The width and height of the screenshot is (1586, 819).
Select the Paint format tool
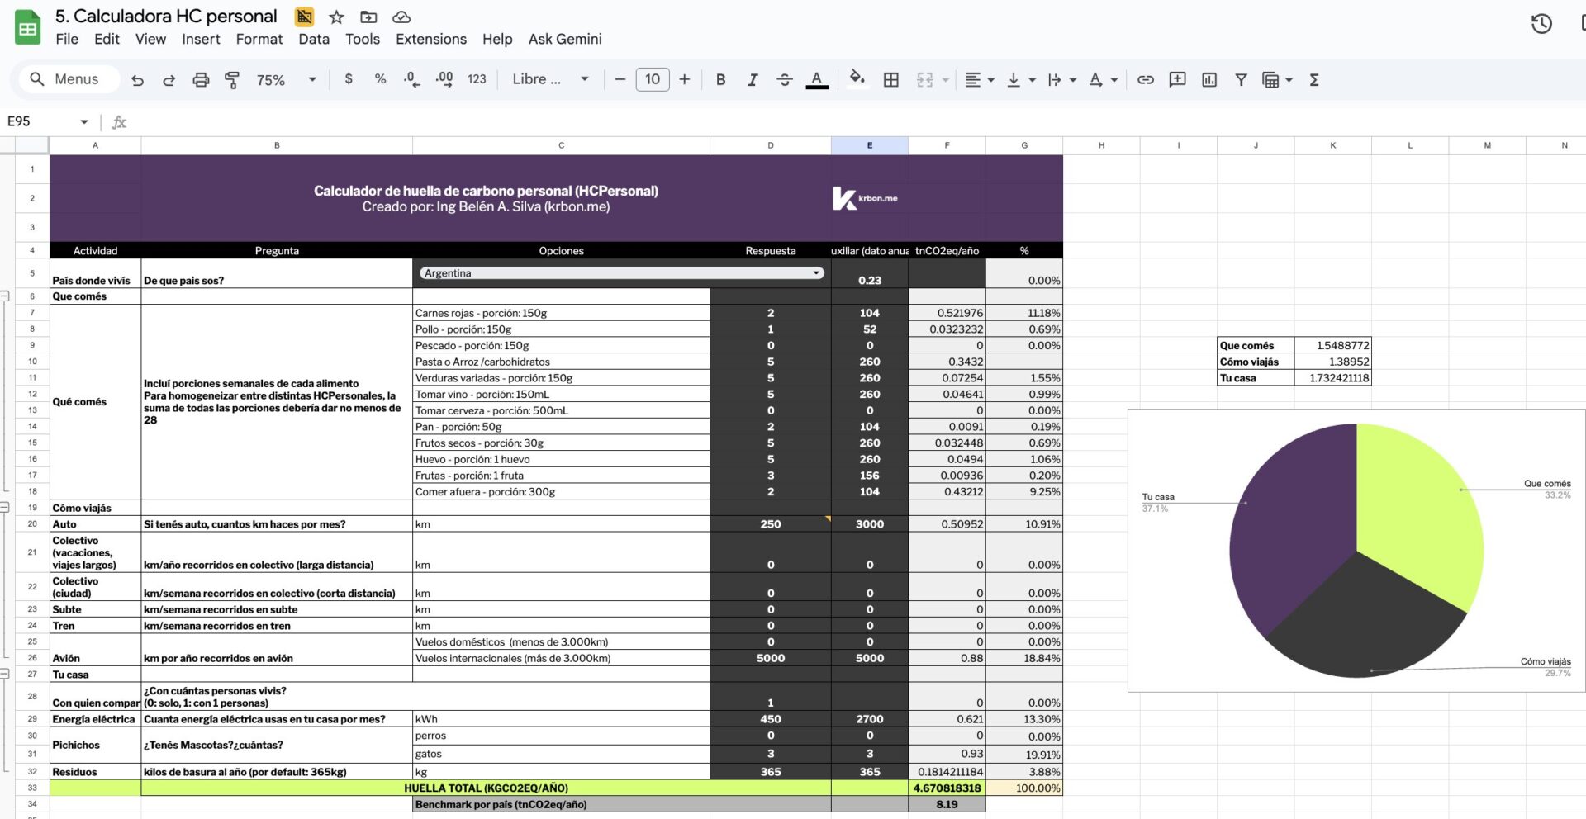coord(232,80)
